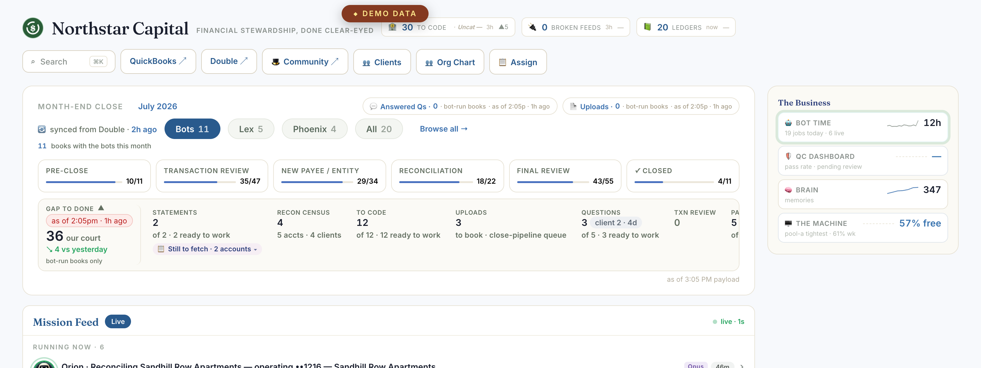
Task: Click the speech bubble Answered Qs icon
Action: tap(373, 106)
